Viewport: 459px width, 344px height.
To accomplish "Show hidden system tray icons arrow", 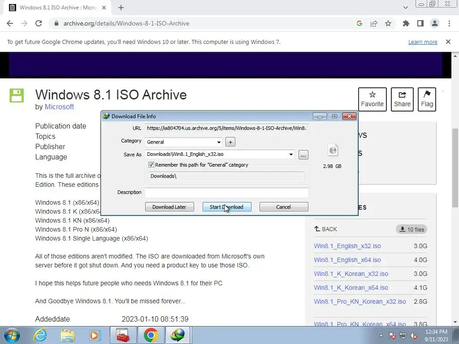I will click(381, 335).
